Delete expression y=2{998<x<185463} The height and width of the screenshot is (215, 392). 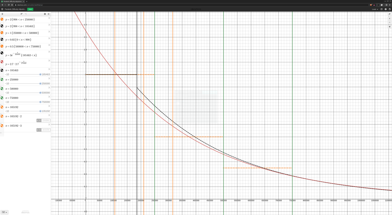(x=49, y=25)
